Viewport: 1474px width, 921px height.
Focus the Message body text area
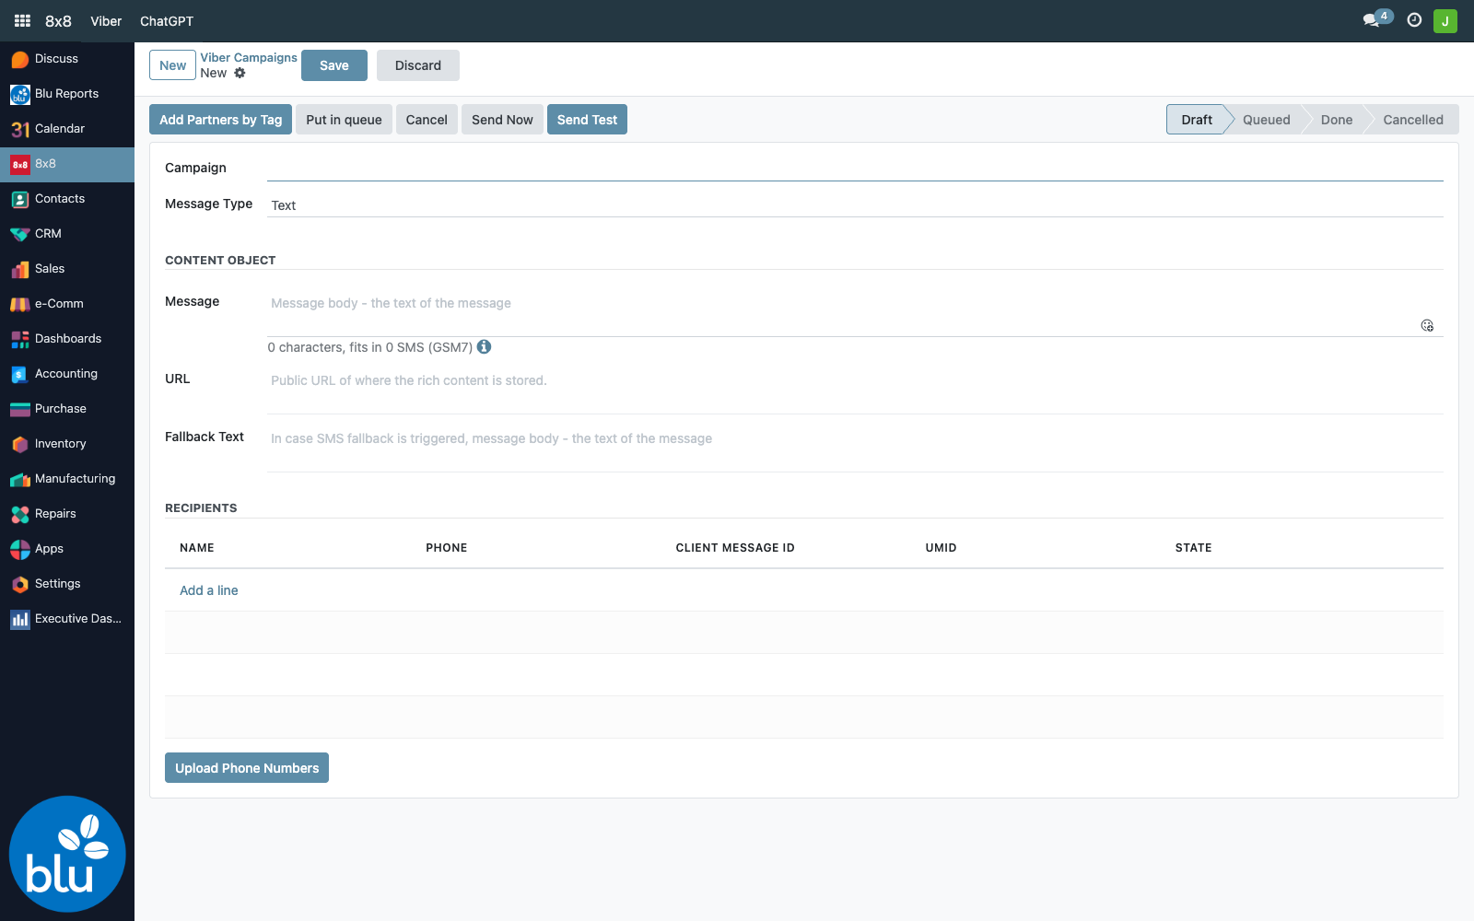pos(855,313)
